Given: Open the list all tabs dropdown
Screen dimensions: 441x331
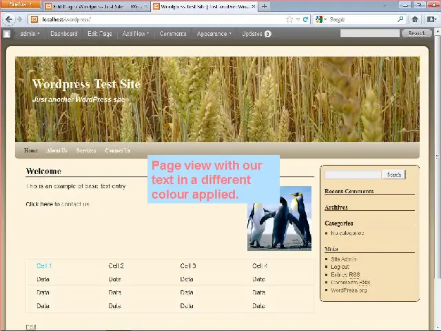Looking at the screenshot, I should (x=384, y=6).
